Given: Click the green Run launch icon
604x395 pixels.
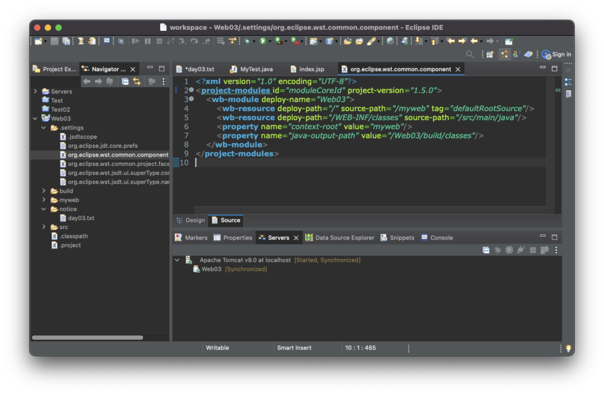Looking at the screenshot, I should [x=263, y=41].
